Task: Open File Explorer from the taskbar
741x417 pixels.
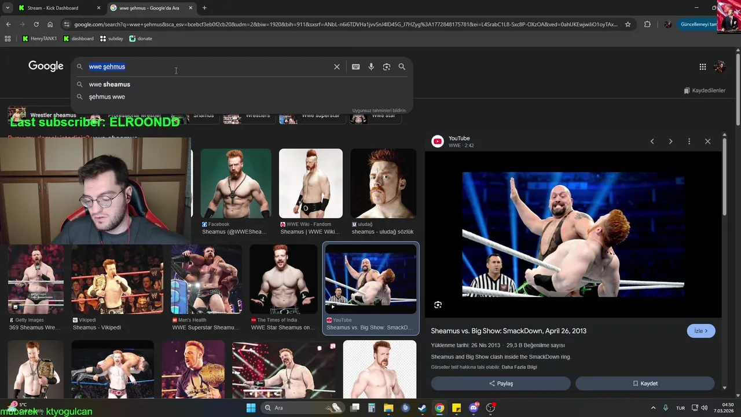Action: click(x=388, y=408)
